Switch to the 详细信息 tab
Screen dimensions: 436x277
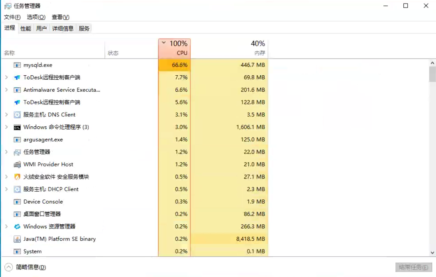pos(63,28)
